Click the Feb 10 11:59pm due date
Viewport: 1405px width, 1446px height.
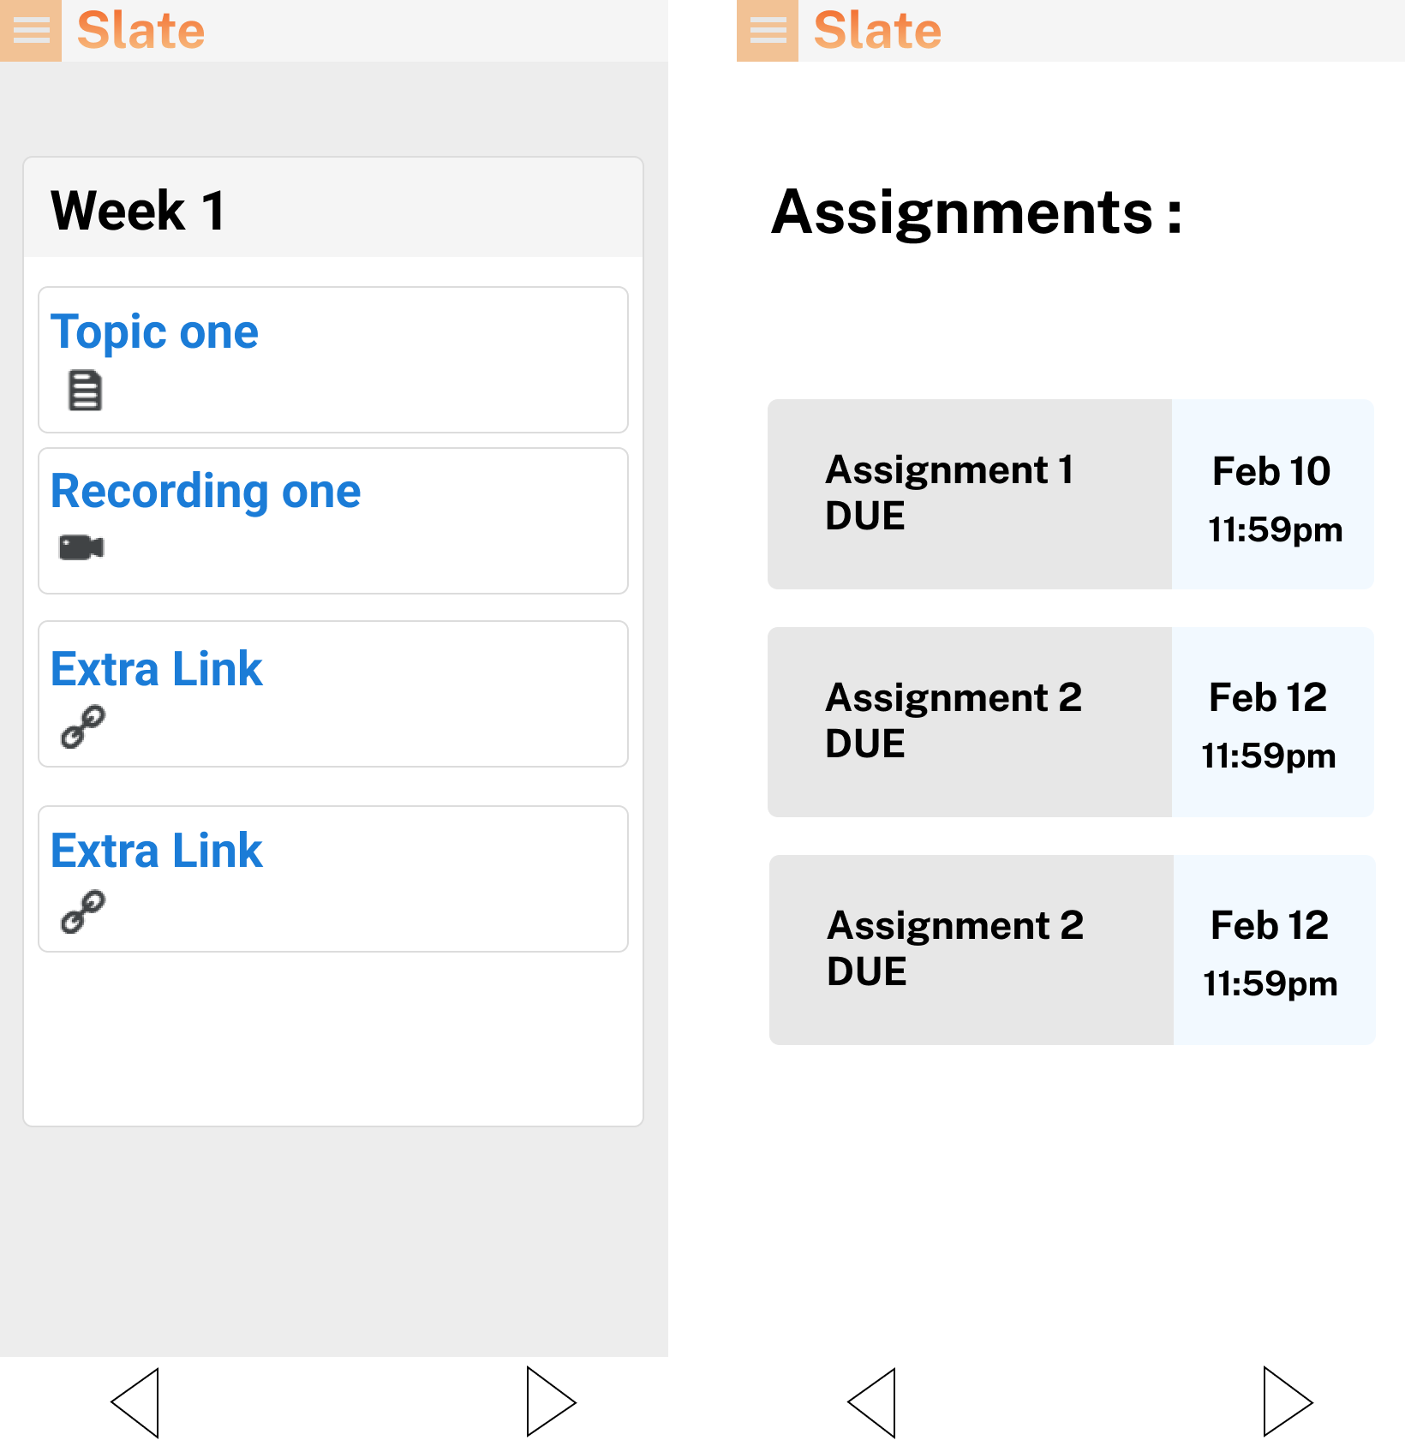(1273, 494)
